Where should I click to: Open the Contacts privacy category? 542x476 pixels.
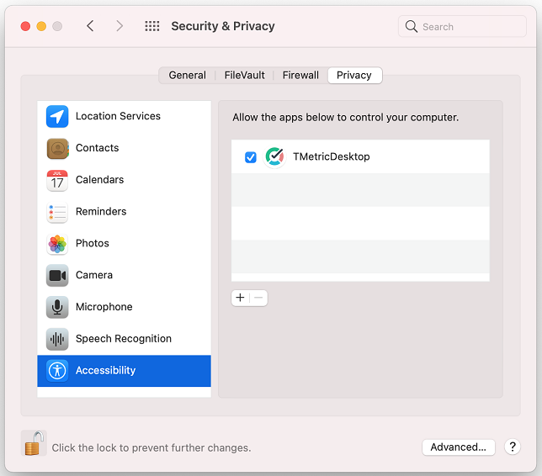[124, 148]
